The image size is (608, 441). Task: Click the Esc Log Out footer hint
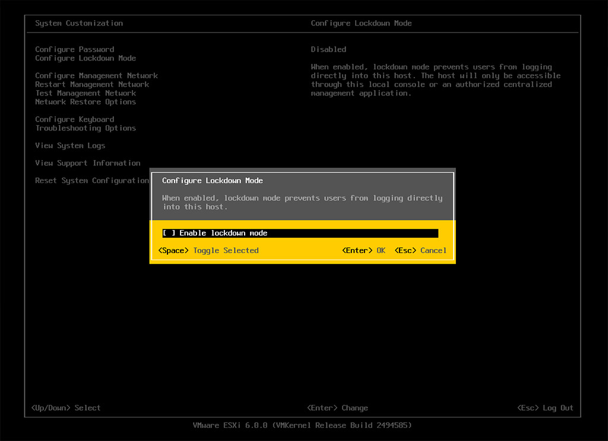point(545,408)
